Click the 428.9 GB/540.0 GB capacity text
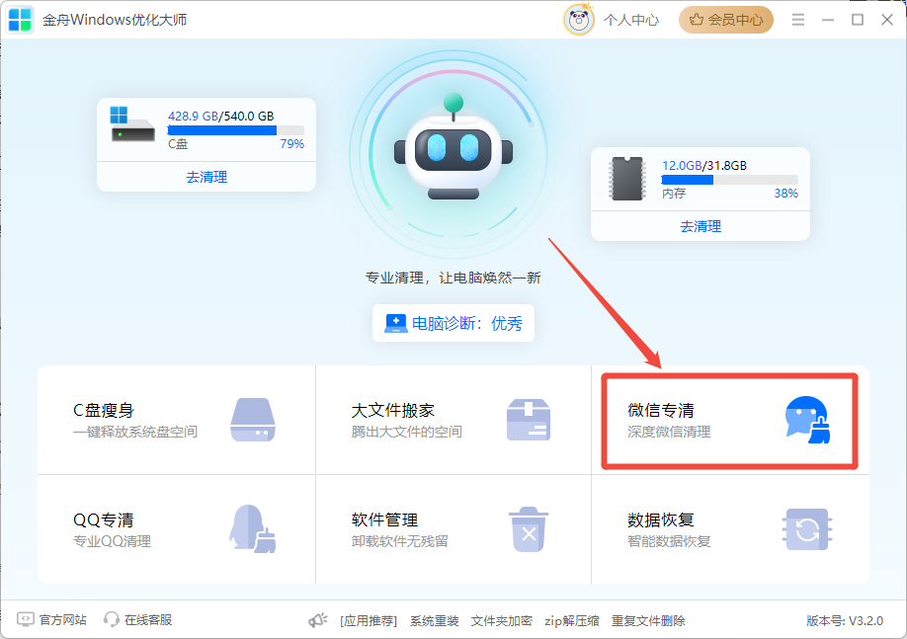Screen dimensions: 907x639 coord(221,117)
